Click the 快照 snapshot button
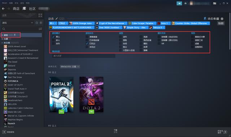The image size is (231, 137). point(221,23)
